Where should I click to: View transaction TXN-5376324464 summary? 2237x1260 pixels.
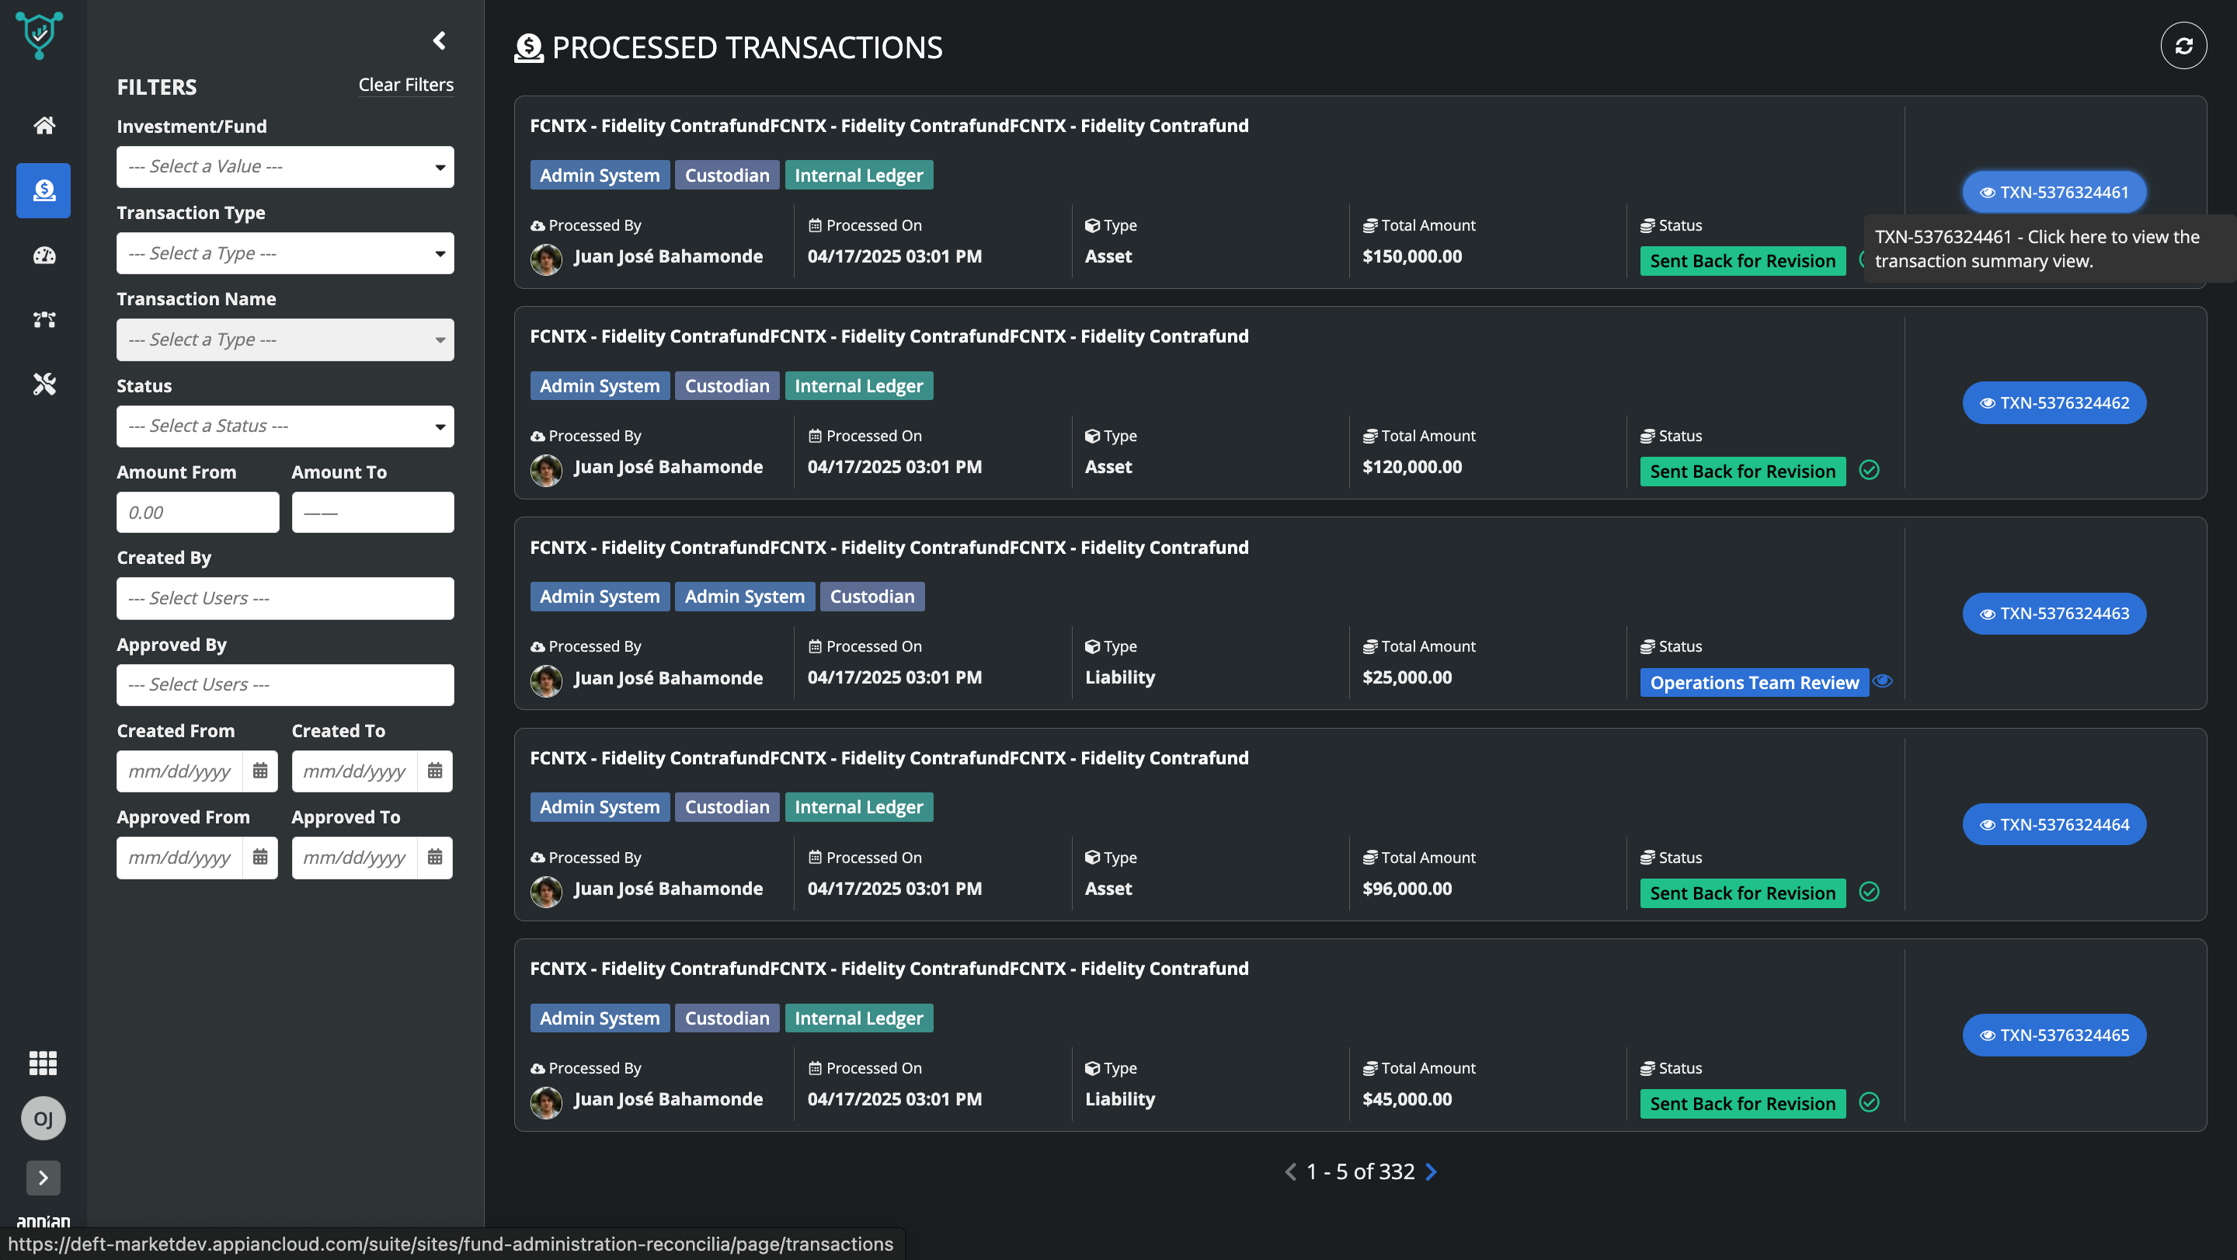(x=2054, y=825)
